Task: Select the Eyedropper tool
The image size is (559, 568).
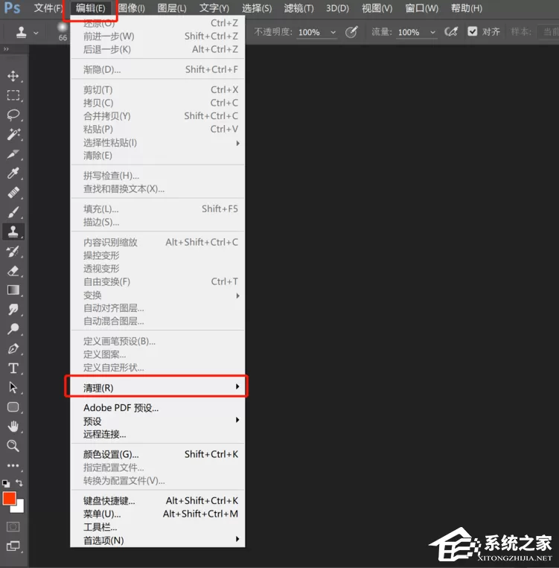Action: 13,173
